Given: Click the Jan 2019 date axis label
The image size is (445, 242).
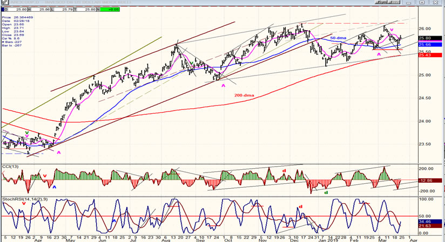Looking at the screenshot, I should click(x=328, y=240).
